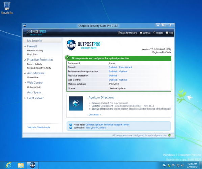
Task: Click the Agnitum Directions news image
Action: 76,103
